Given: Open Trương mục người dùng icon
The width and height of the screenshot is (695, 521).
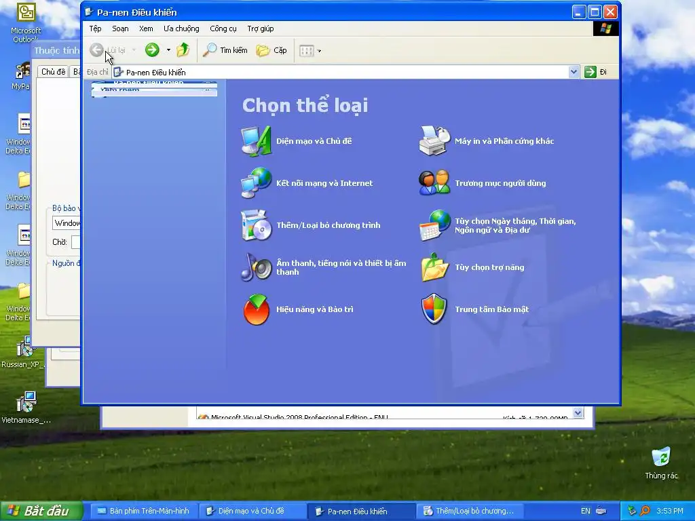Looking at the screenshot, I should tap(434, 183).
